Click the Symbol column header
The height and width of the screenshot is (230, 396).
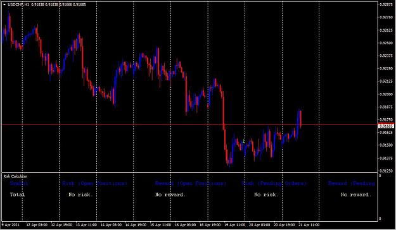pyautogui.click(x=19, y=183)
